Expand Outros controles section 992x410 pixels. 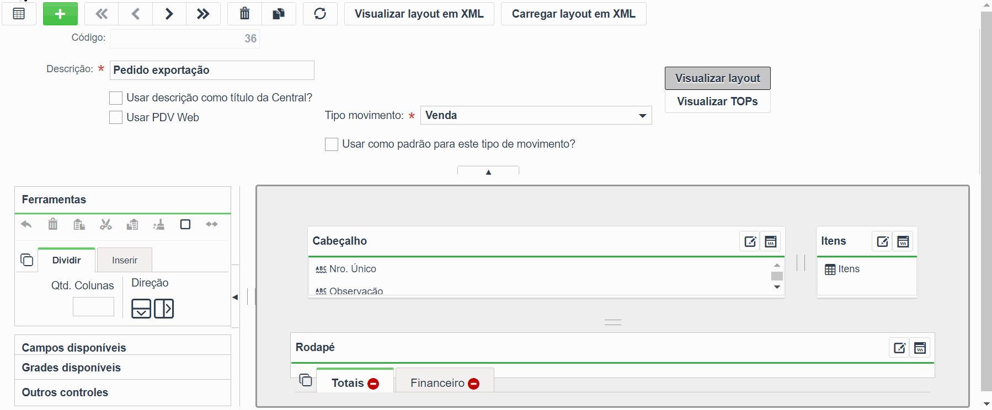(x=122, y=392)
